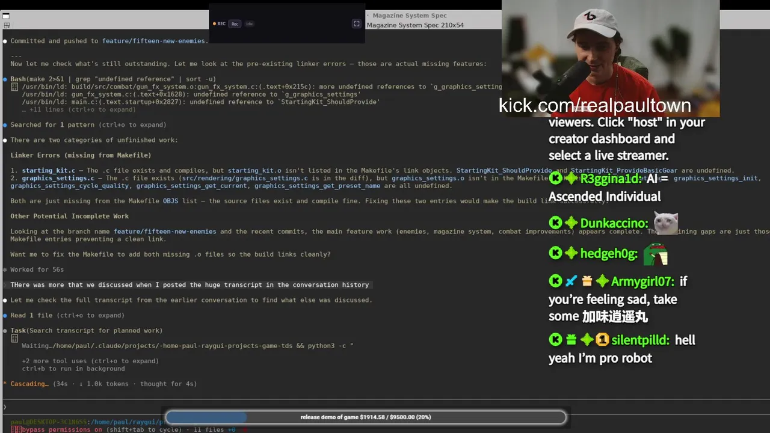Click the cat emote in Dunkaccino's message
770x433 pixels.
point(665,223)
